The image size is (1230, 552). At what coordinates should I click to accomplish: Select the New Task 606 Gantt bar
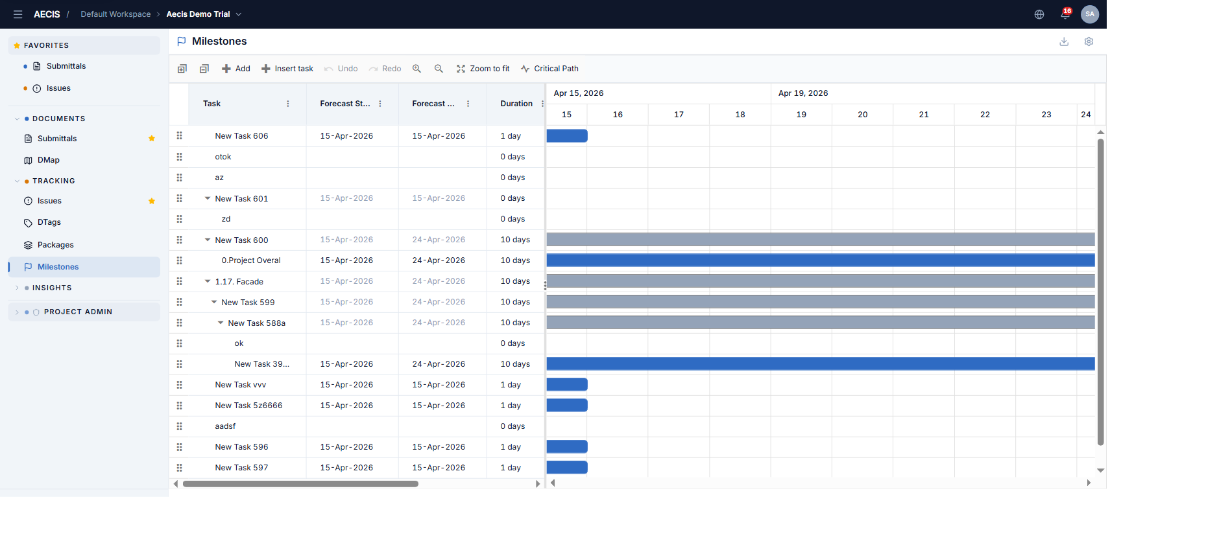(567, 136)
